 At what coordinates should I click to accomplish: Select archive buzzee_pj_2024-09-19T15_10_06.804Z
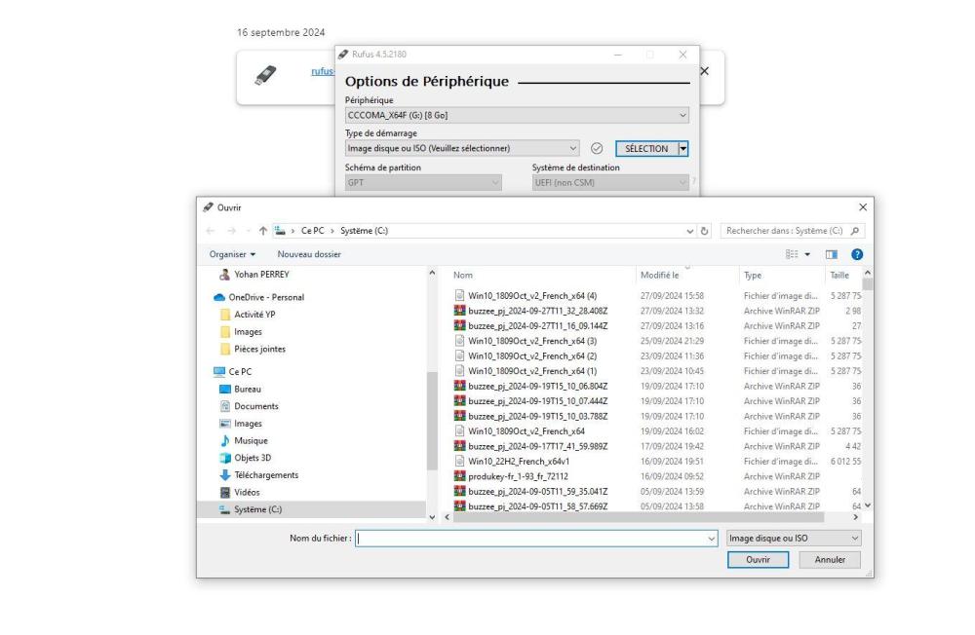[x=538, y=387]
